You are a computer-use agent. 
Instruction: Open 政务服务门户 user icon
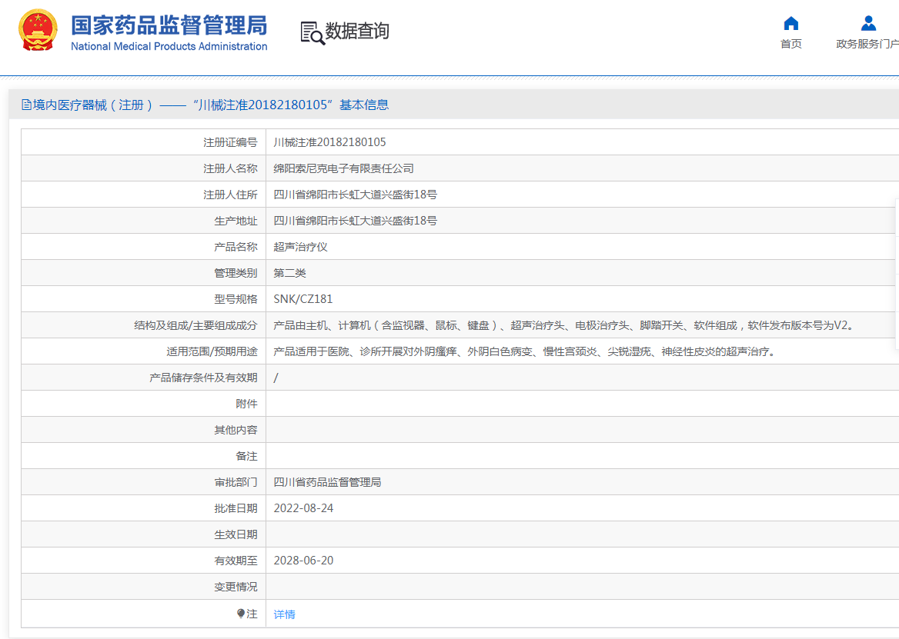point(869,24)
